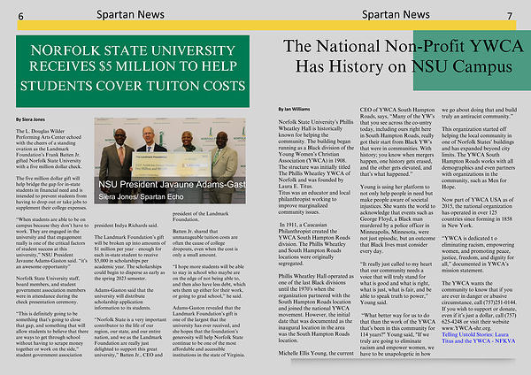Click the 'Spartan News' header on page 6
The image size is (531, 375).
tap(130, 14)
